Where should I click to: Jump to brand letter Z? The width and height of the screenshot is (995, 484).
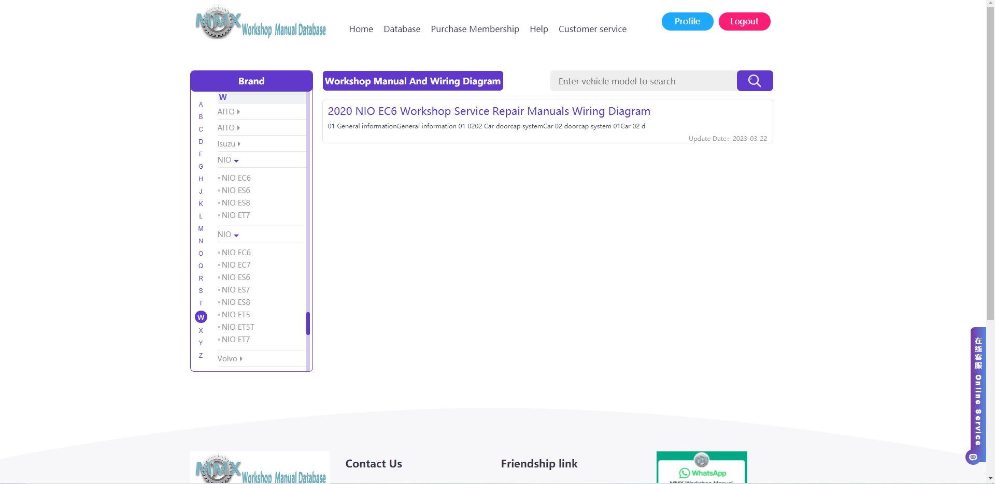[201, 356]
